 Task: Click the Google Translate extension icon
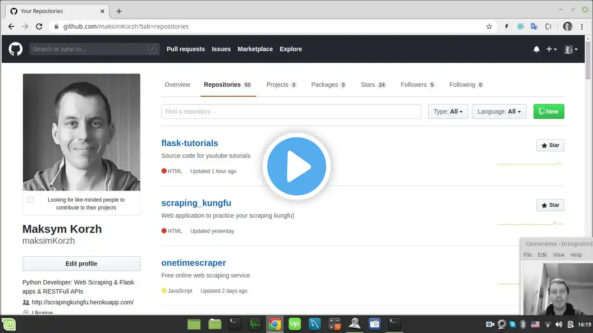point(534,26)
